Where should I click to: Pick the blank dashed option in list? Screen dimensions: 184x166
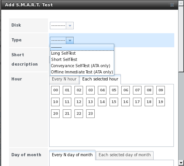tap(82, 47)
